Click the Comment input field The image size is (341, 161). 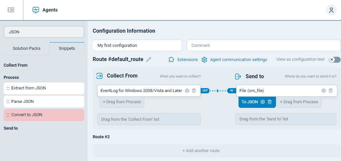coord(263,46)
